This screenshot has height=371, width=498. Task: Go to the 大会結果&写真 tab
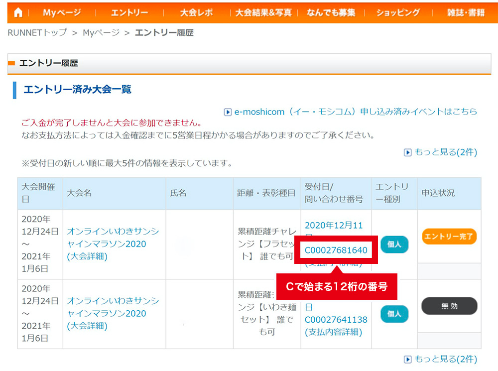[263, 12]
